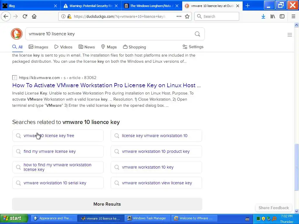Submit search with magnifier icon
The width and height of the screenshot is (299, 224).
197,34
